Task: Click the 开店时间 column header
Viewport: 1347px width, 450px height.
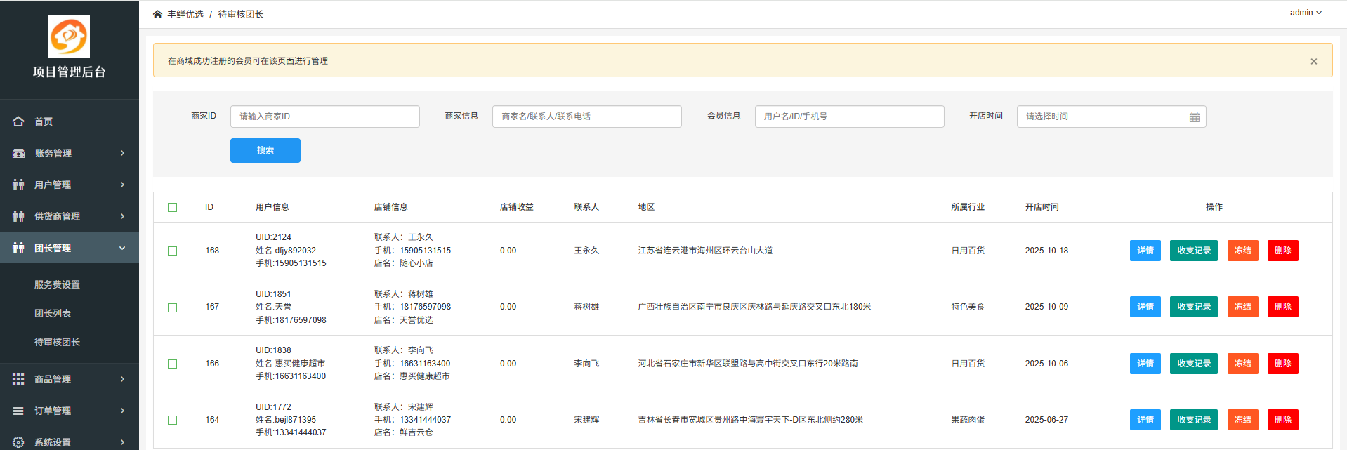Action: [x=1042, y=207]
